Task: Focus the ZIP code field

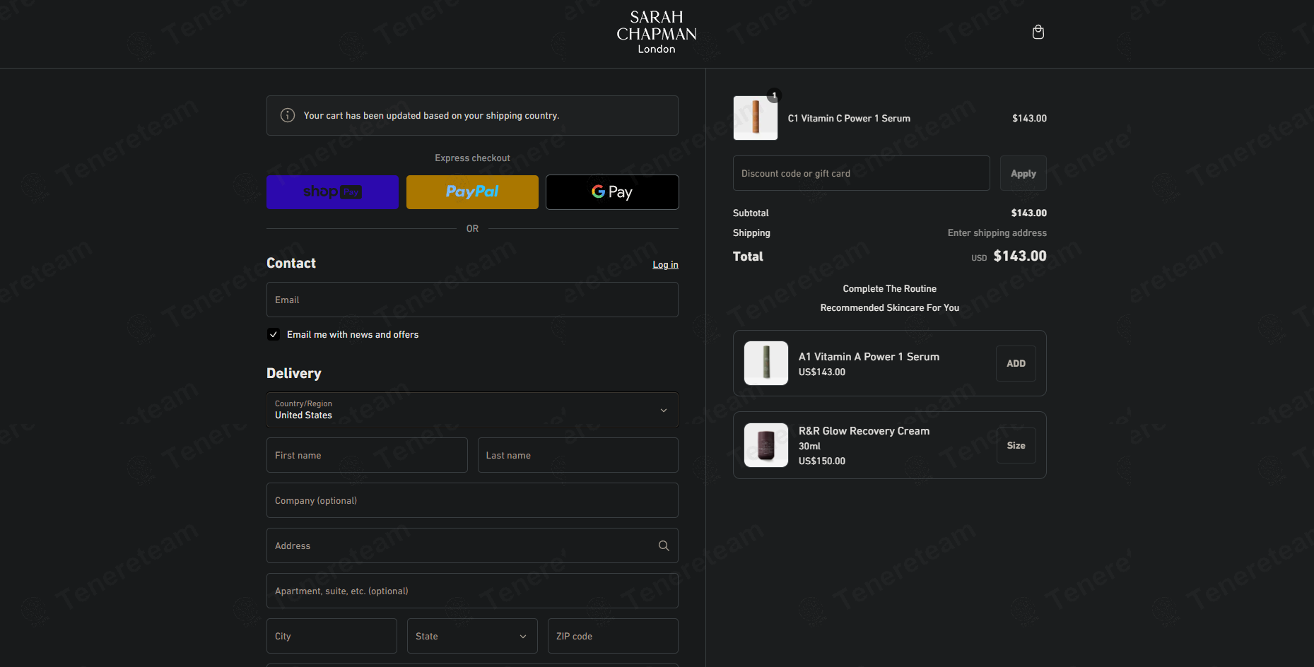Action: (x=613, y=636)
